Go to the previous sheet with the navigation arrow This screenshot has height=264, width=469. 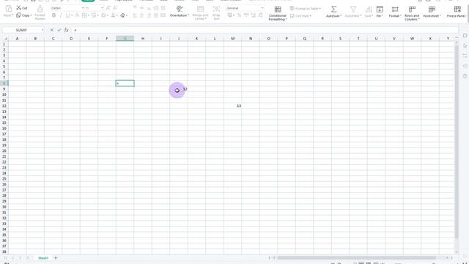tap(13, 257)
